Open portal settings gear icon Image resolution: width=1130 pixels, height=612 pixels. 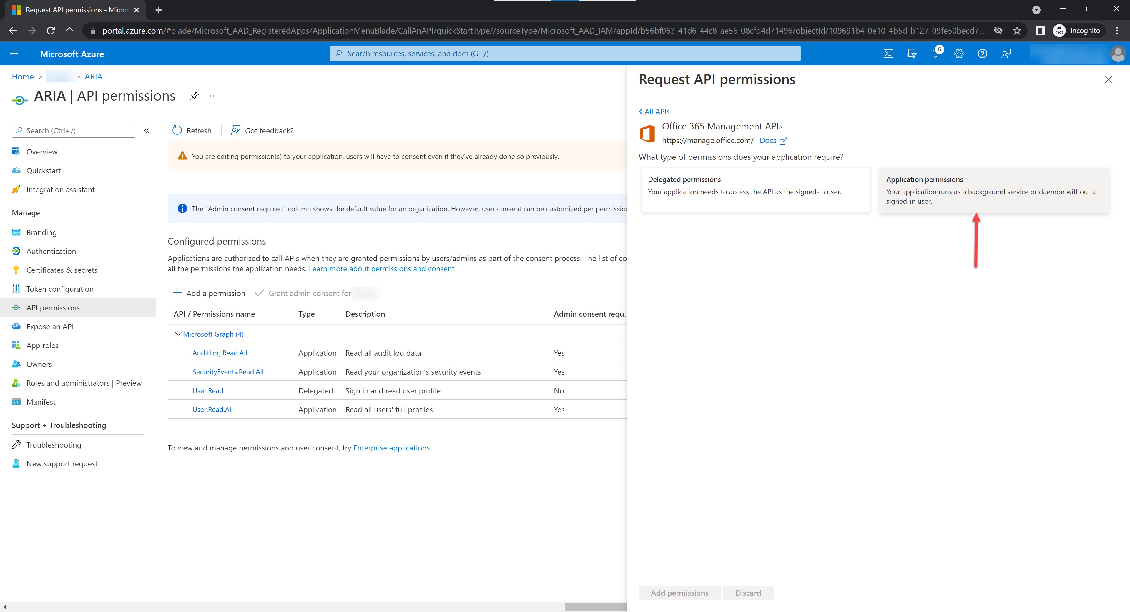point(959,54)
